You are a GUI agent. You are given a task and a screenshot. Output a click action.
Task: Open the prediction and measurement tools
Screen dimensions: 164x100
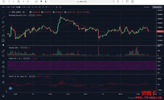coord(3,40)
